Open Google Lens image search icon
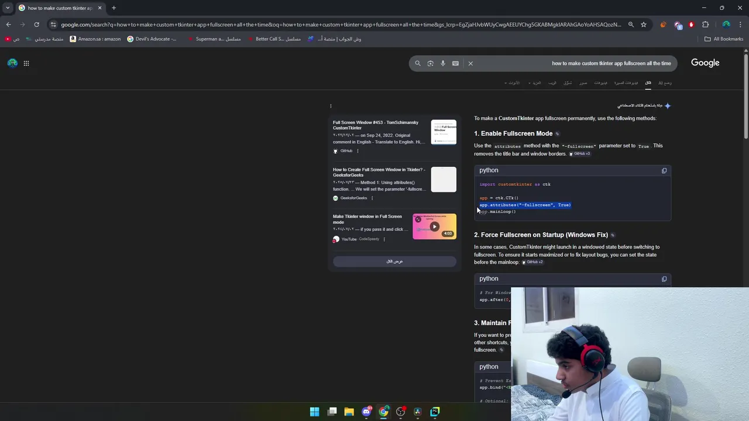749x421 pixels. [x=430, y=63]
